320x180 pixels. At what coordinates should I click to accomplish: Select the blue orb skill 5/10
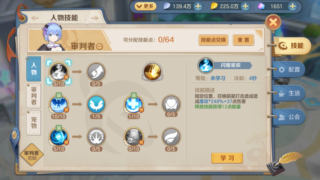tap(59, 137)
